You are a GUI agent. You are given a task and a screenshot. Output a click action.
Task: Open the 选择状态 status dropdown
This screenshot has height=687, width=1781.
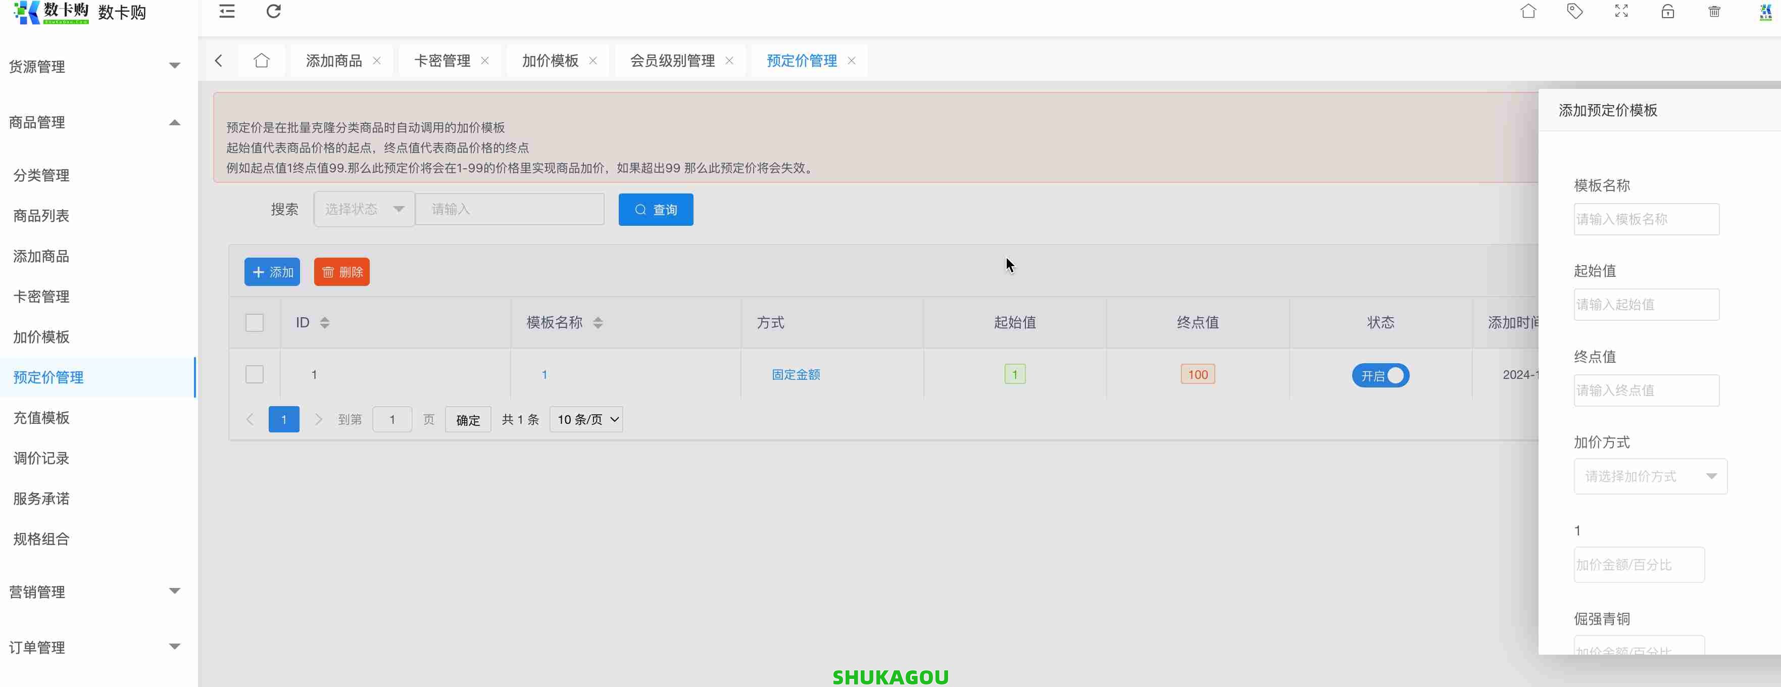[x=363, y=209]
